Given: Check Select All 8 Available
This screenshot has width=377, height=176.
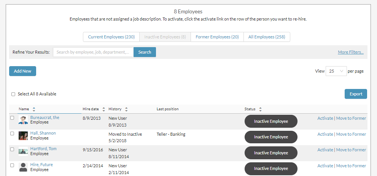Looking at the screenshot, I should [13, 94].
